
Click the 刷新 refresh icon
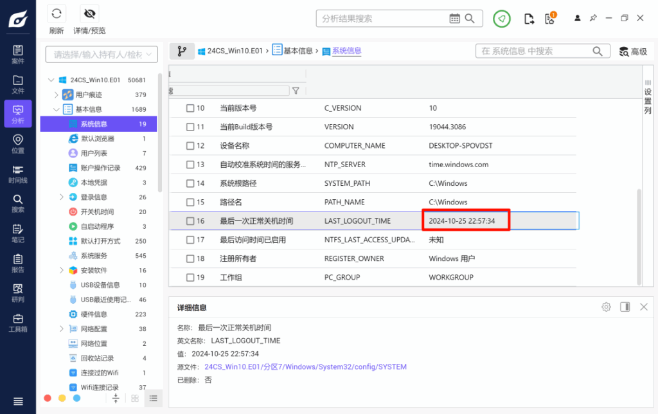click(57, 13)
